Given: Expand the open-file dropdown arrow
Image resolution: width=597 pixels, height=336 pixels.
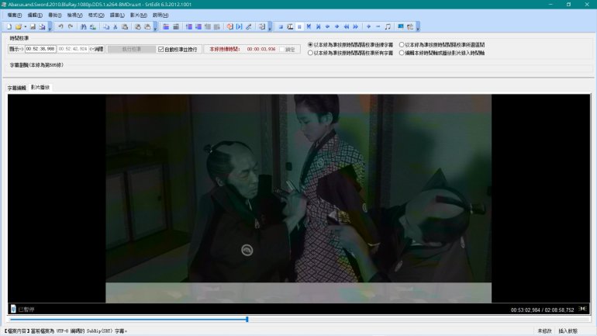Looking at the screenshot, I should [x=25, y=26].
